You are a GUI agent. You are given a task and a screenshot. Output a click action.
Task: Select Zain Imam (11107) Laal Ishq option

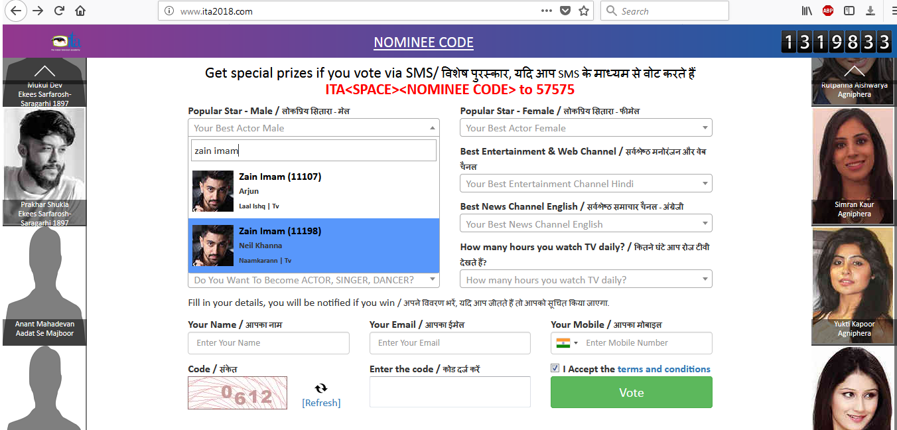point(313,191)
